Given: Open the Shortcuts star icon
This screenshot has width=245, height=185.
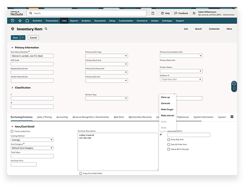Looking at the screenshot, I should [20, 20].
